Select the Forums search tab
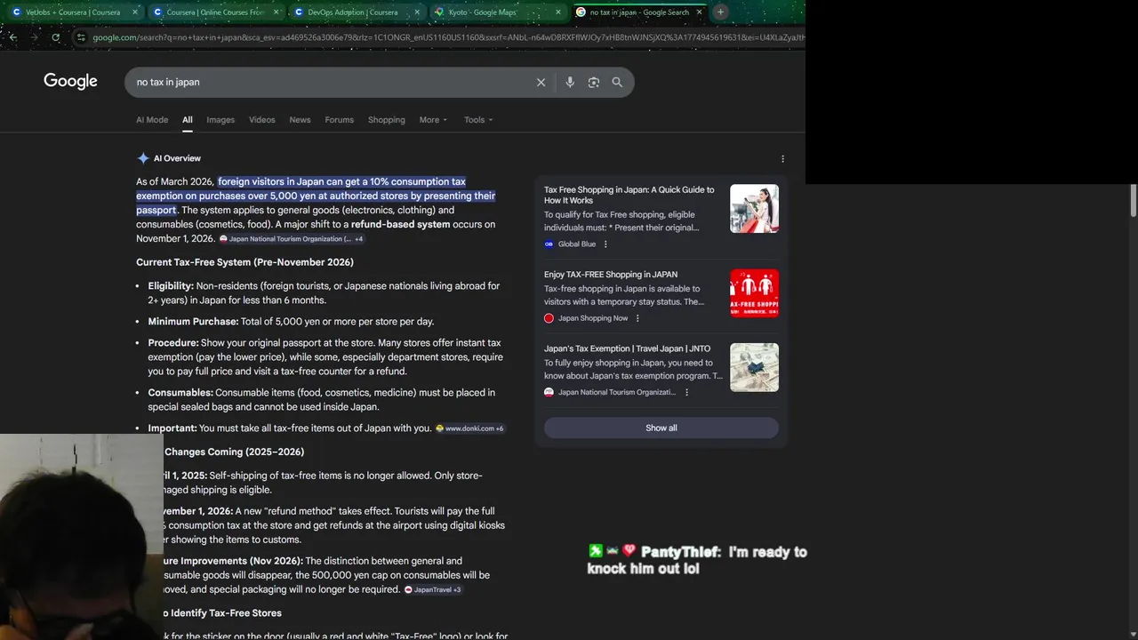The width and height of the screenshot is (1138, 640). (339, 120)
